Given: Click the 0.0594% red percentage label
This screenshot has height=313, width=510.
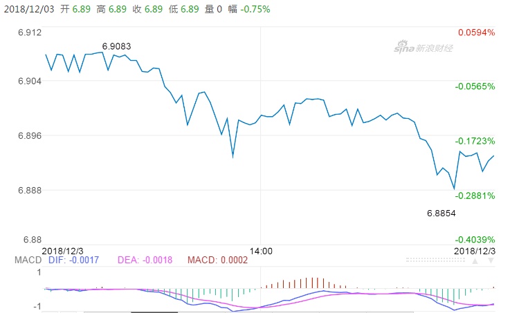Looking at the screenshot, I should [x=476, y=32].
